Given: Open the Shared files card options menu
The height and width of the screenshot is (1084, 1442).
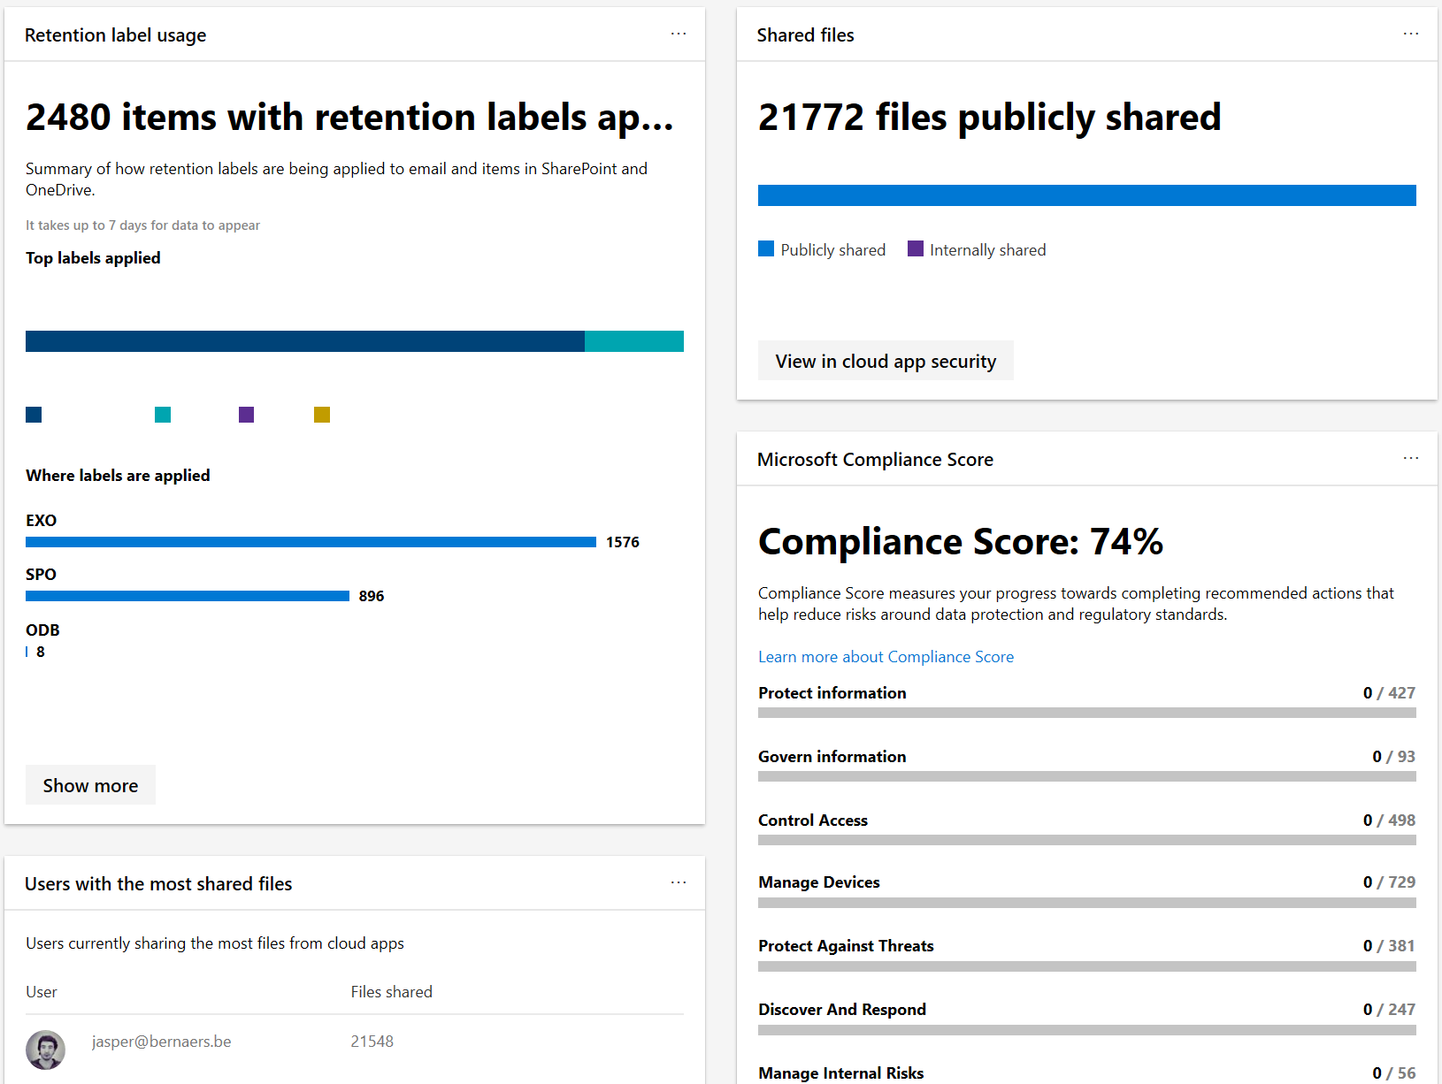Looking at the screenshot, I should 1410,34.
